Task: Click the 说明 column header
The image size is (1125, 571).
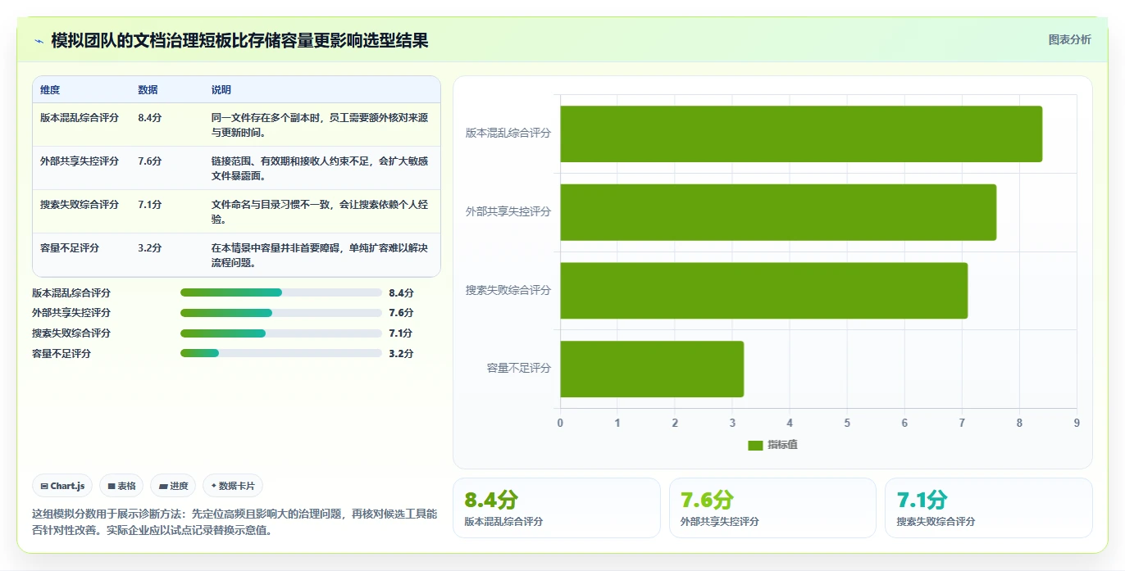Action: pyautogui.click(x=221, y=90)
